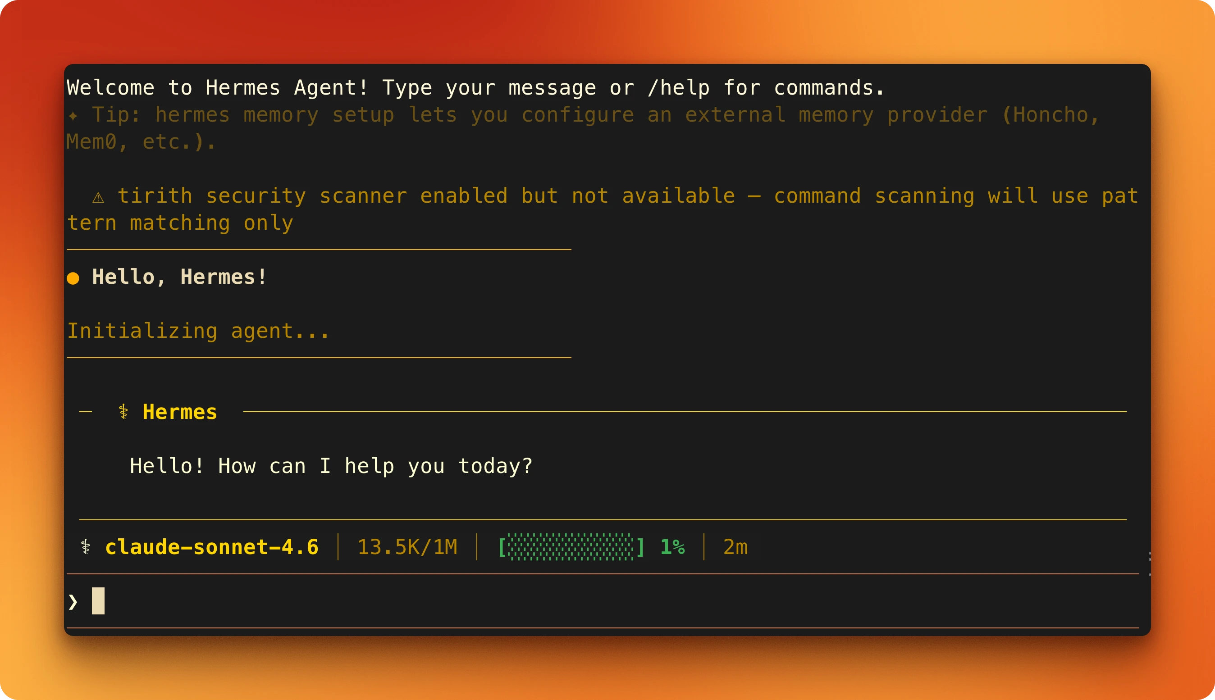Click the 13.5K/1M token counter
The width and height of the screenshot is (1215, 700).
(407, 547)
